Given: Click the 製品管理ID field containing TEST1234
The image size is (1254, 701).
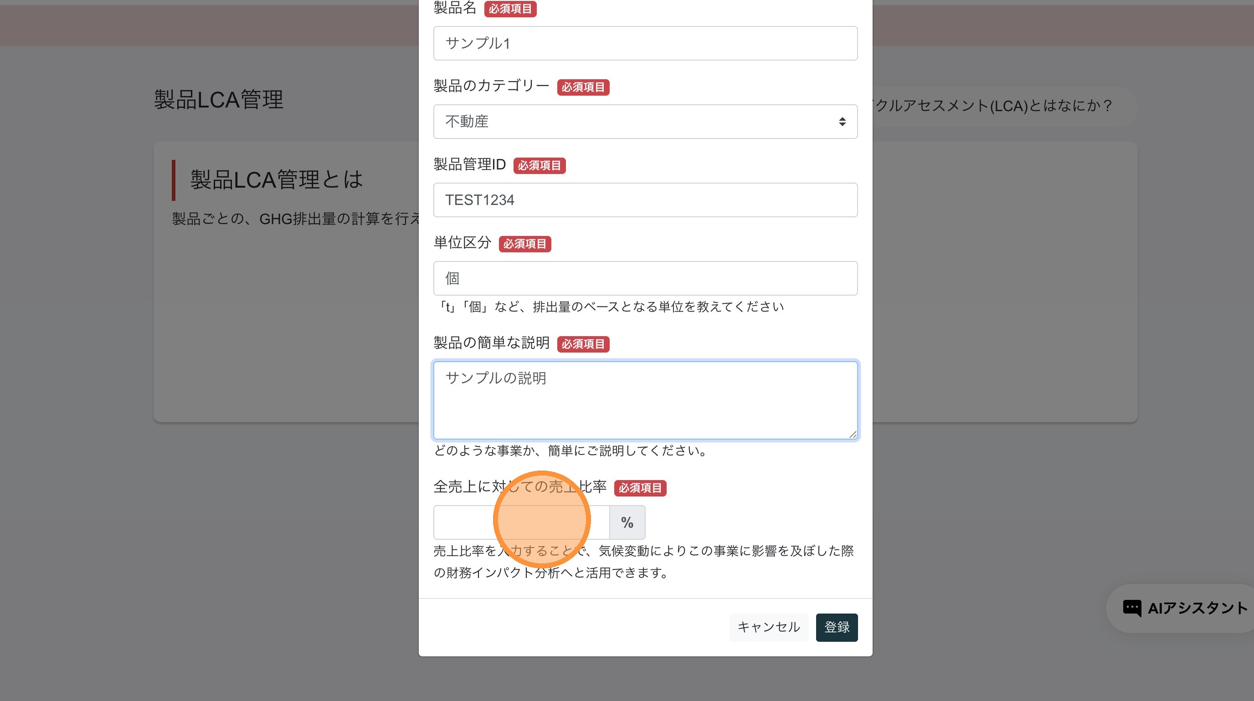Looking at the screenshot, I should pyautogui.click(x=645, y=200).
